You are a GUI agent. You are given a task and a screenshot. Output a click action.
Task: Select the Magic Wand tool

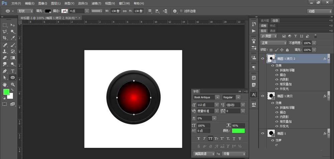(x=13, y=31)
